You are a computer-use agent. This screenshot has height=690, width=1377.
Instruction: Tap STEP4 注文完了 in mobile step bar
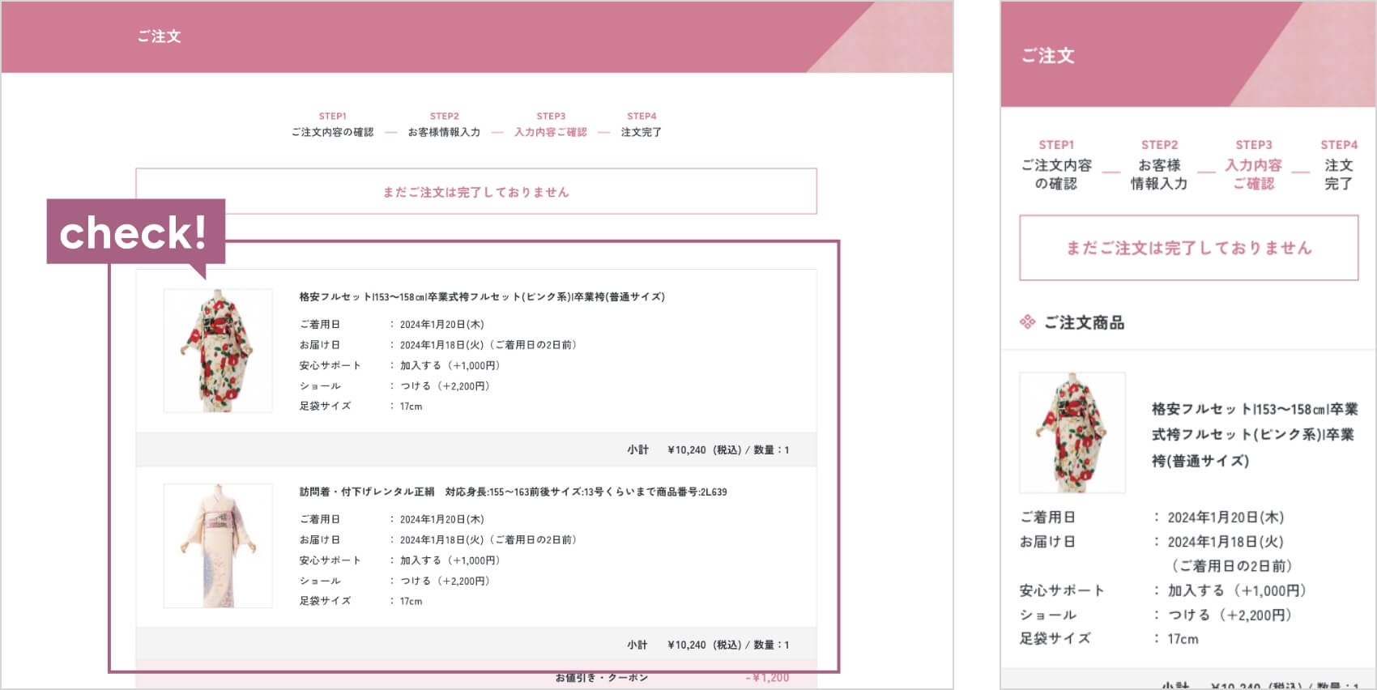[x=1338, y=165]
